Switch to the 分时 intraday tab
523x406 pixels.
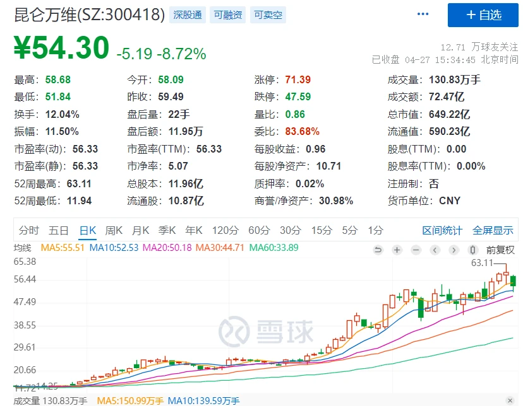[x=28, y=230]
